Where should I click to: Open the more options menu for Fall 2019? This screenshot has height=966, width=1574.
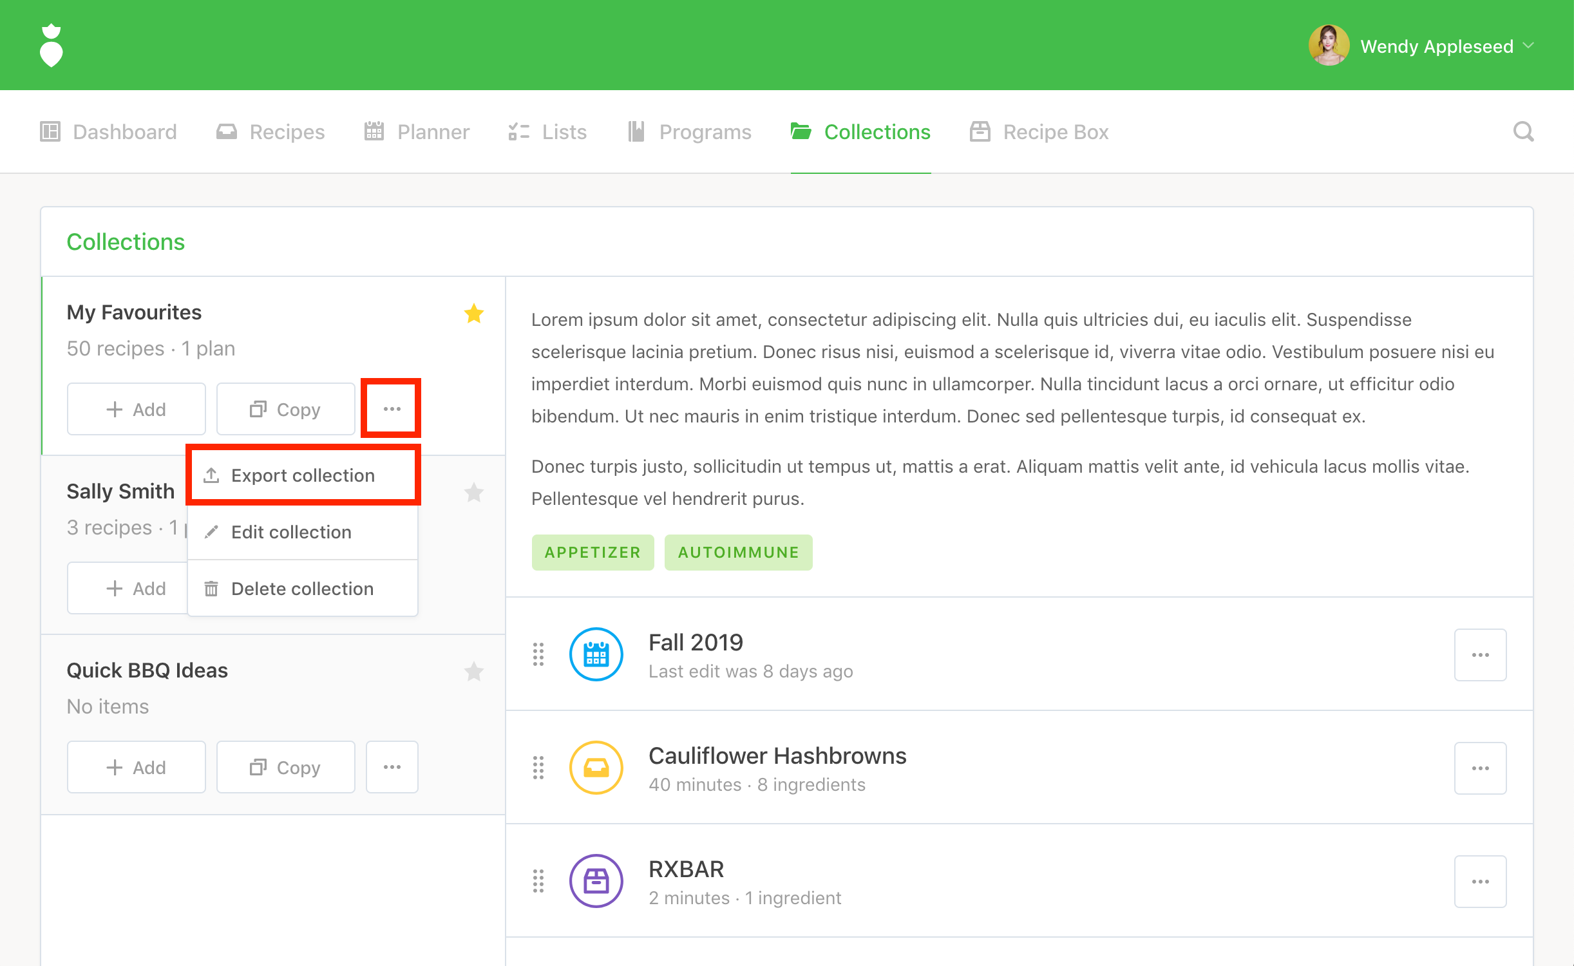(1480, 655)
